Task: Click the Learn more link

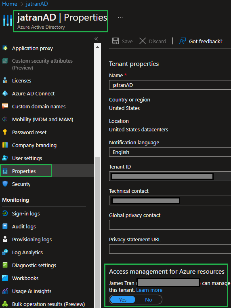Action: click(x=149, y=290)
